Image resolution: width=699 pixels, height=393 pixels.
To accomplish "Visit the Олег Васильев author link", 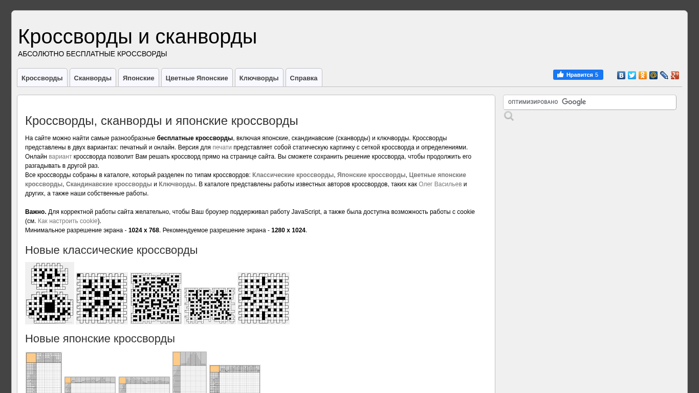I will click(x=440, y=184).
